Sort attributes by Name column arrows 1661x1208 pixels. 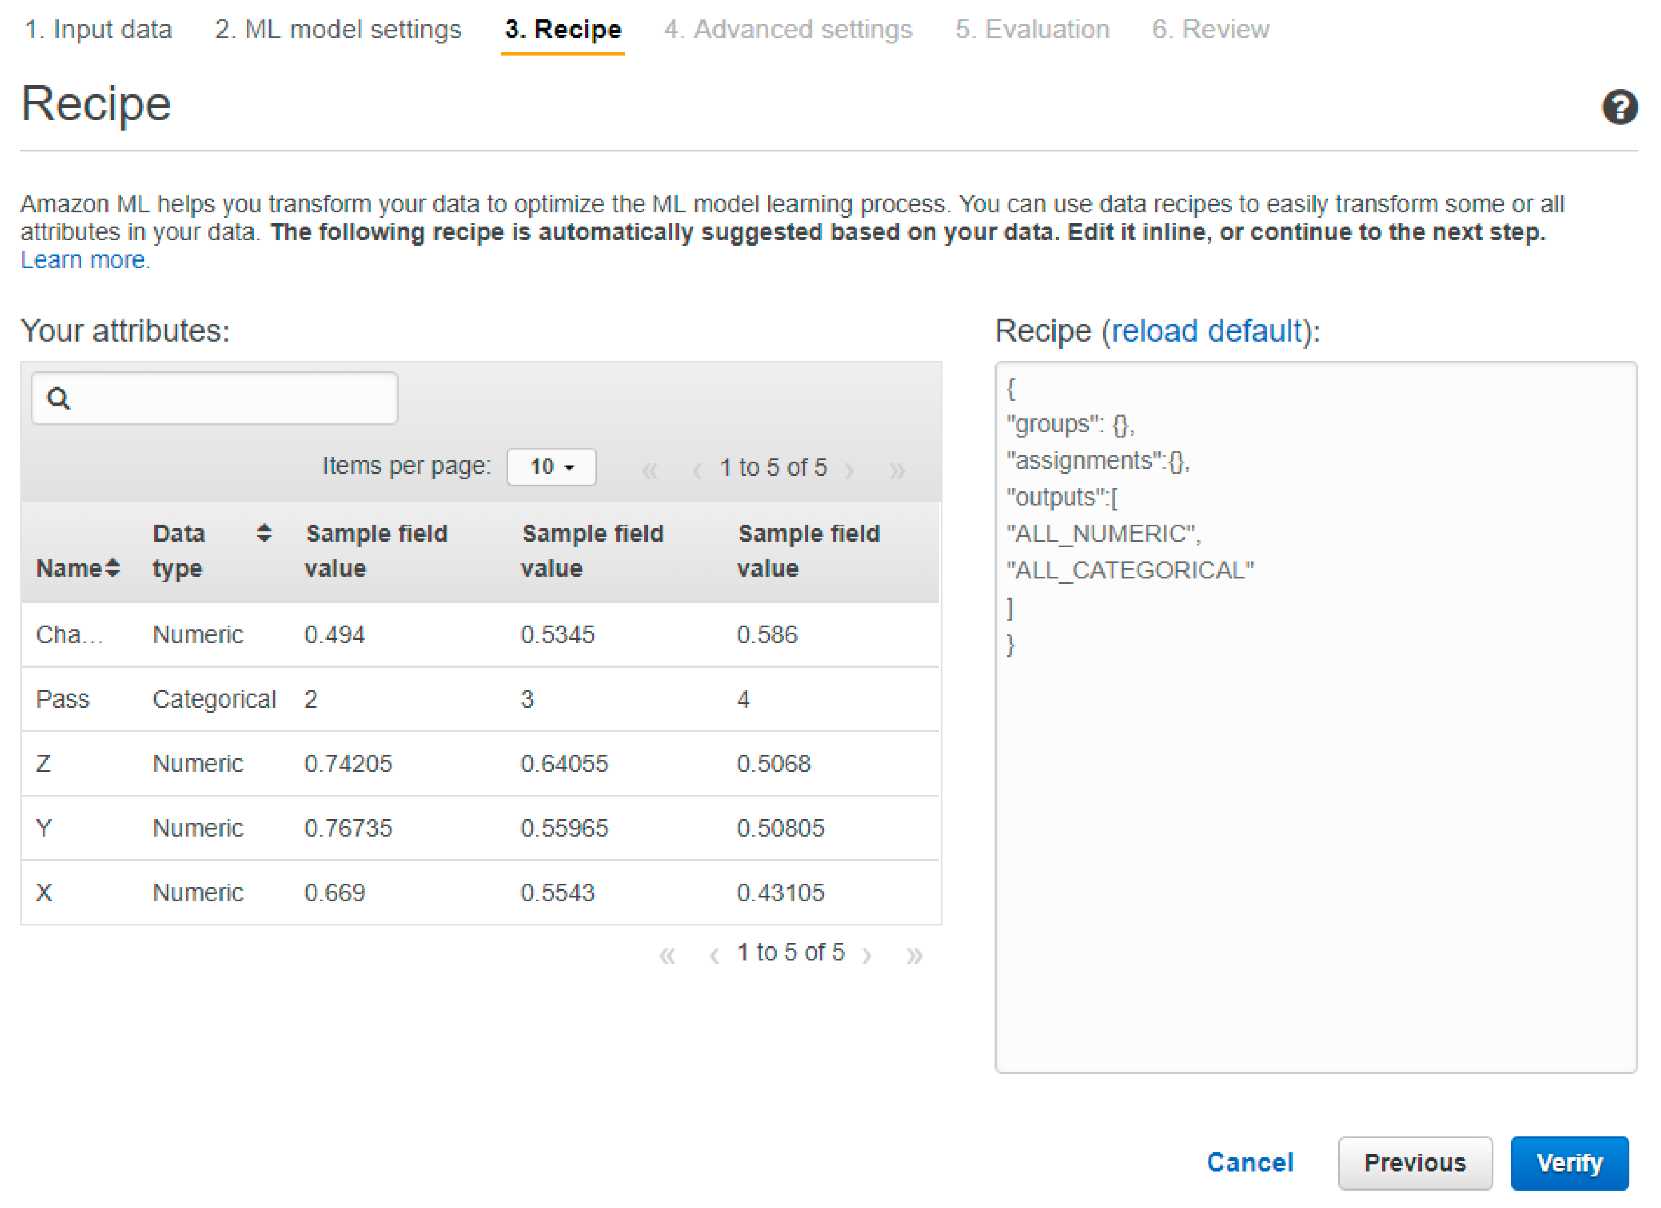pos(112,568)
